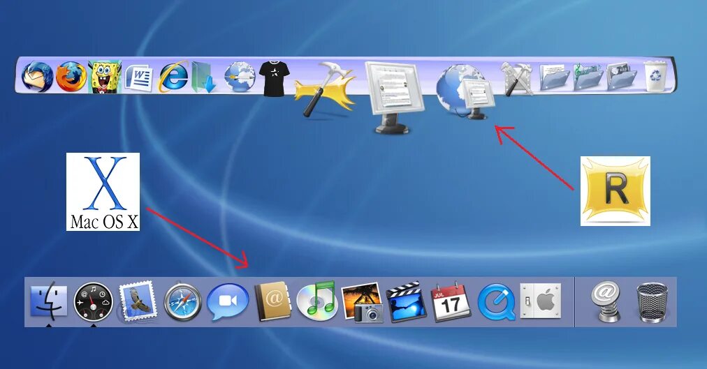The height and width of the screenshot is (369, 707).
Task: Open the music folder in RocketDock
Action: pos(588,77)
